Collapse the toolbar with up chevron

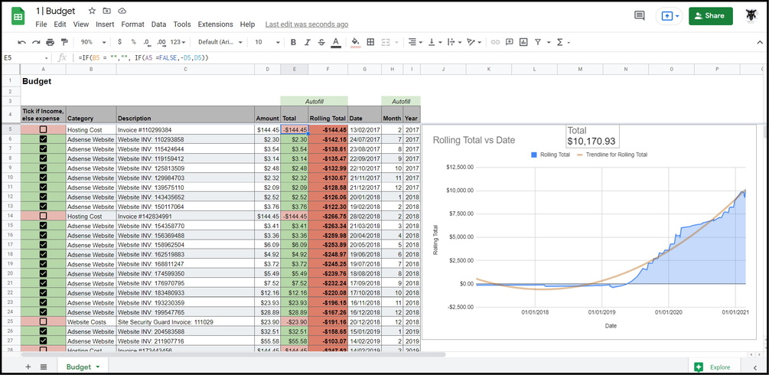pyautogui.click(x=760, y=42)
